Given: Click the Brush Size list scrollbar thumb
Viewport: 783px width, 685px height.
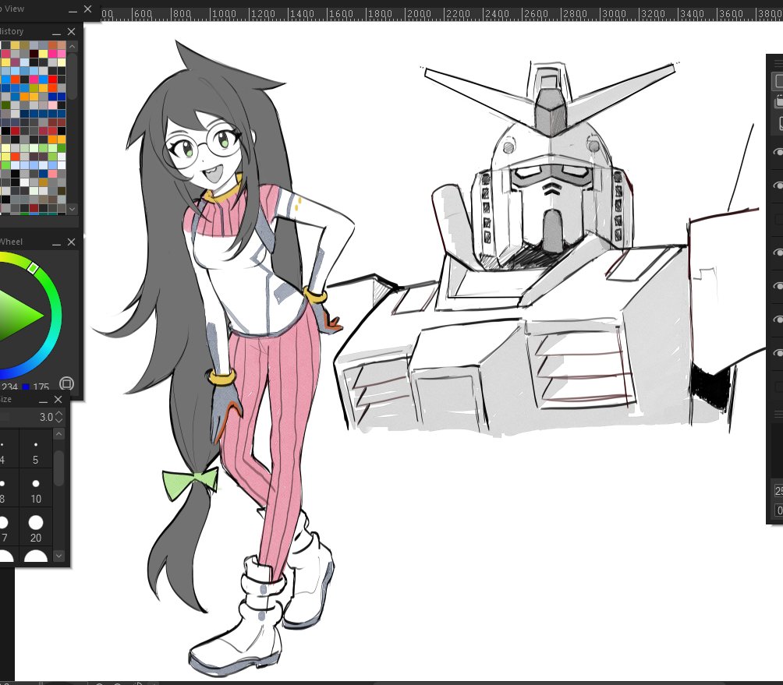Looking at the screenshot, I should tap(59, 468).
